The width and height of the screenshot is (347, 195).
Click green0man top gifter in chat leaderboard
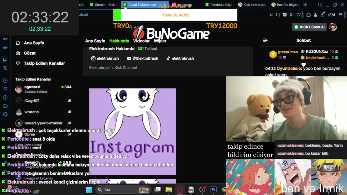pyautogui.click(x=284, y=54)
